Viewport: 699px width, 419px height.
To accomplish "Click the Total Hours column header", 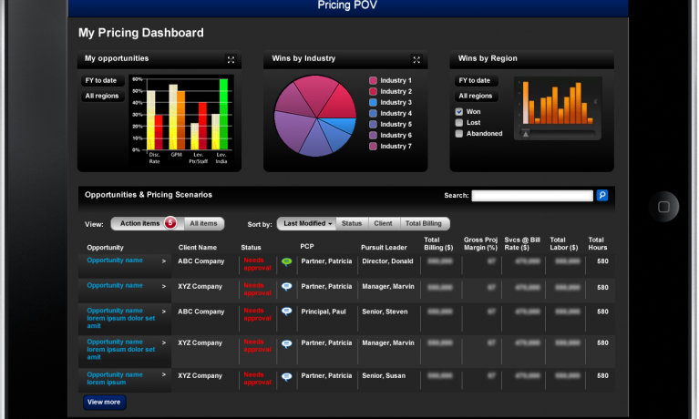I will click(x=597, y=243).
